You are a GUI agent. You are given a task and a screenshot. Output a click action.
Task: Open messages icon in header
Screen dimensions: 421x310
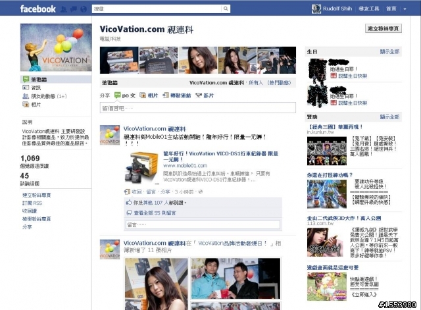(x=74, y=9)
